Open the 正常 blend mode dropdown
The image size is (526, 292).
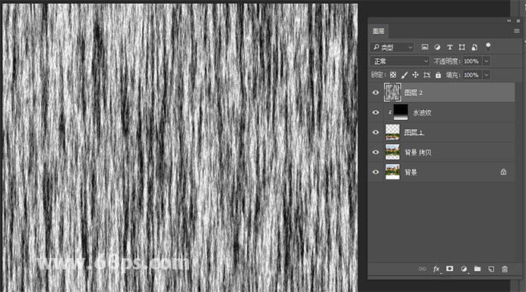pos(400,61)
